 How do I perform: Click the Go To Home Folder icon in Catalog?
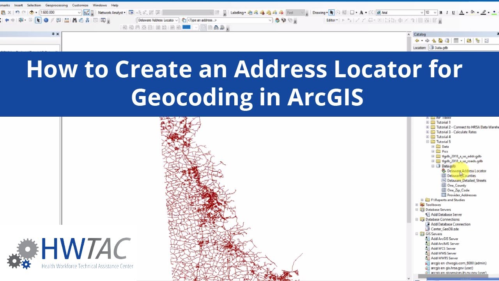(441, 40)
